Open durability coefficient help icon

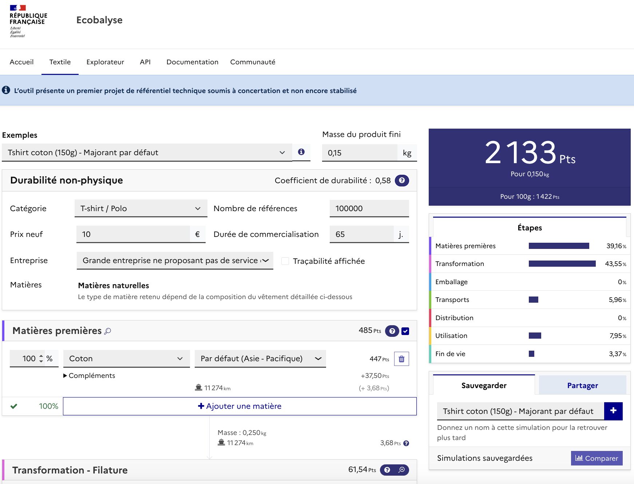coord(402,181)
